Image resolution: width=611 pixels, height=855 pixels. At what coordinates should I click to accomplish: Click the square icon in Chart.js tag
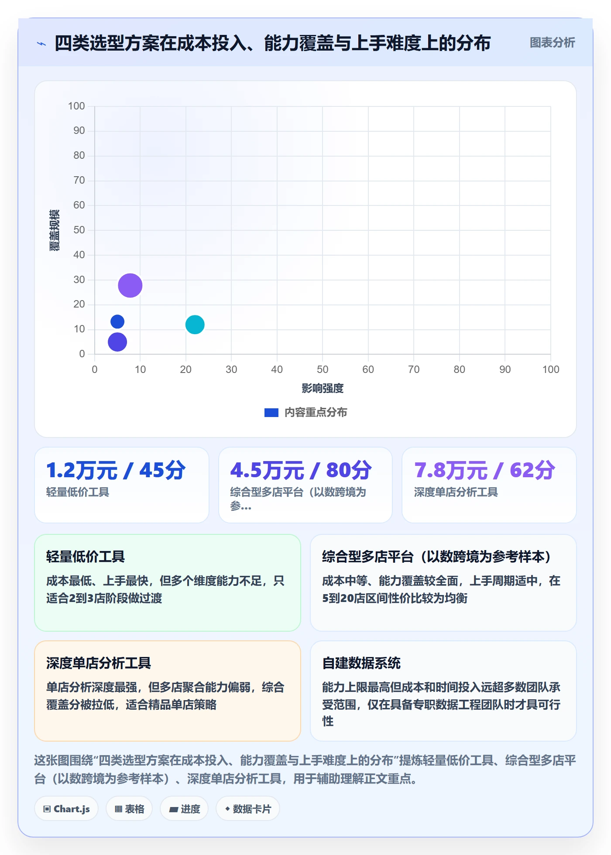pyautogui.click(x=47, y=809)
